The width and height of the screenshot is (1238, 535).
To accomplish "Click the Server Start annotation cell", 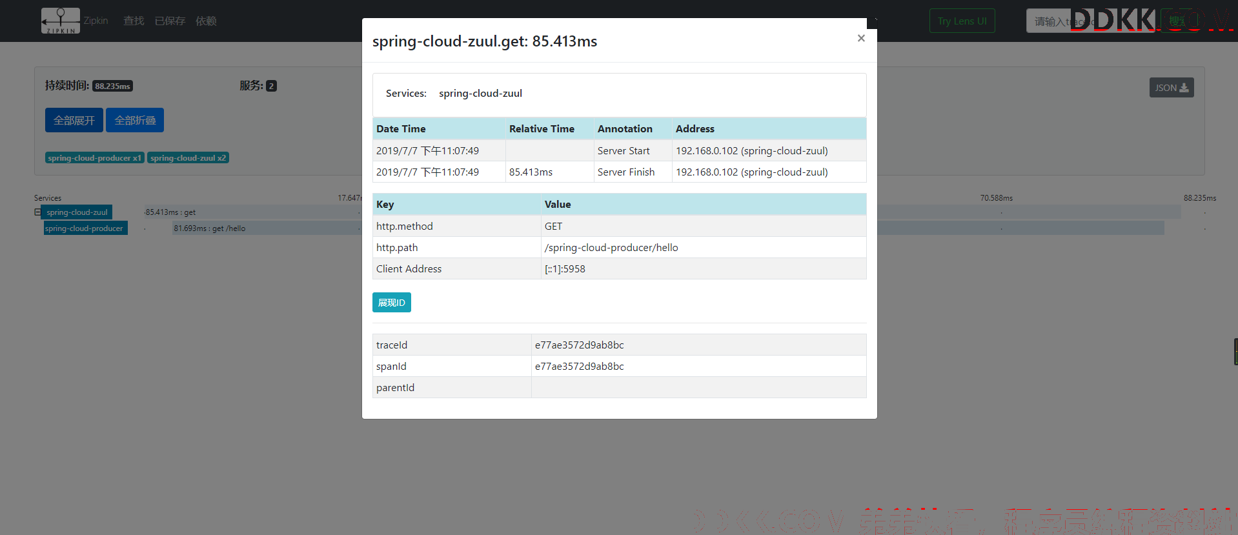I will (x=633, y=150).
